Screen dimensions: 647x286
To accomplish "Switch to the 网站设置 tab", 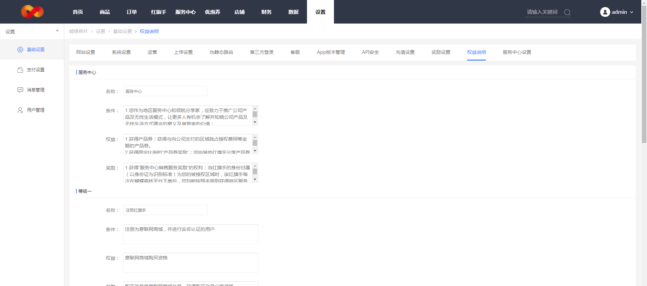I will pos(86,52).
